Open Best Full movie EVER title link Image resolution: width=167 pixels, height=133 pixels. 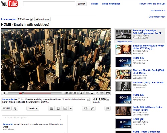point(148,47)
